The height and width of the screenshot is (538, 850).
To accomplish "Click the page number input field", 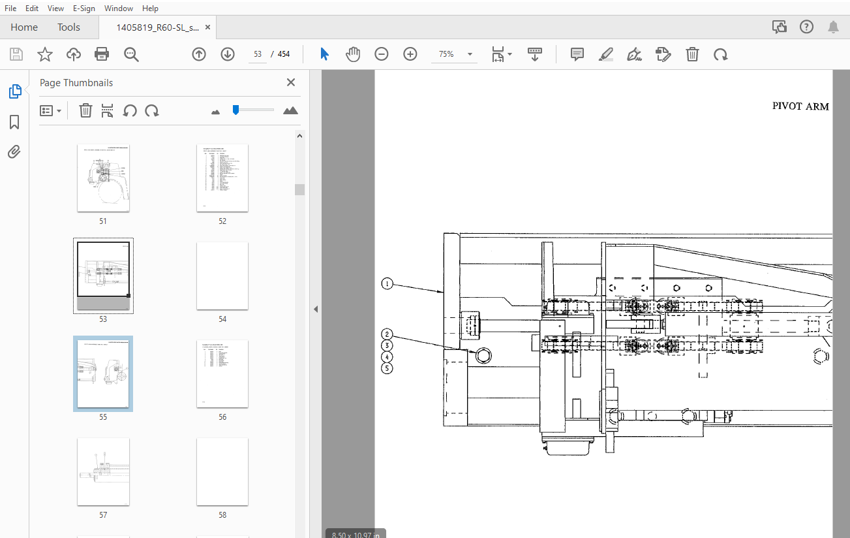I will click(258, 54).
